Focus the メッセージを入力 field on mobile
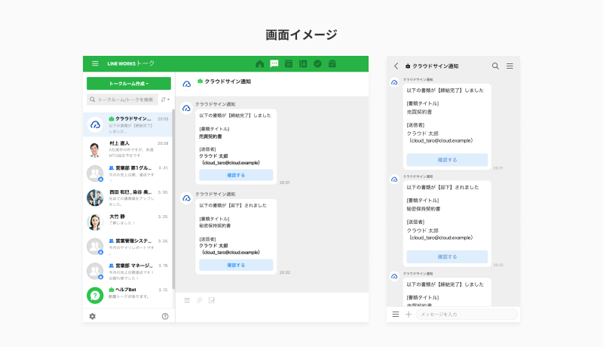This screenshot has width=603, height=347. 467,315
